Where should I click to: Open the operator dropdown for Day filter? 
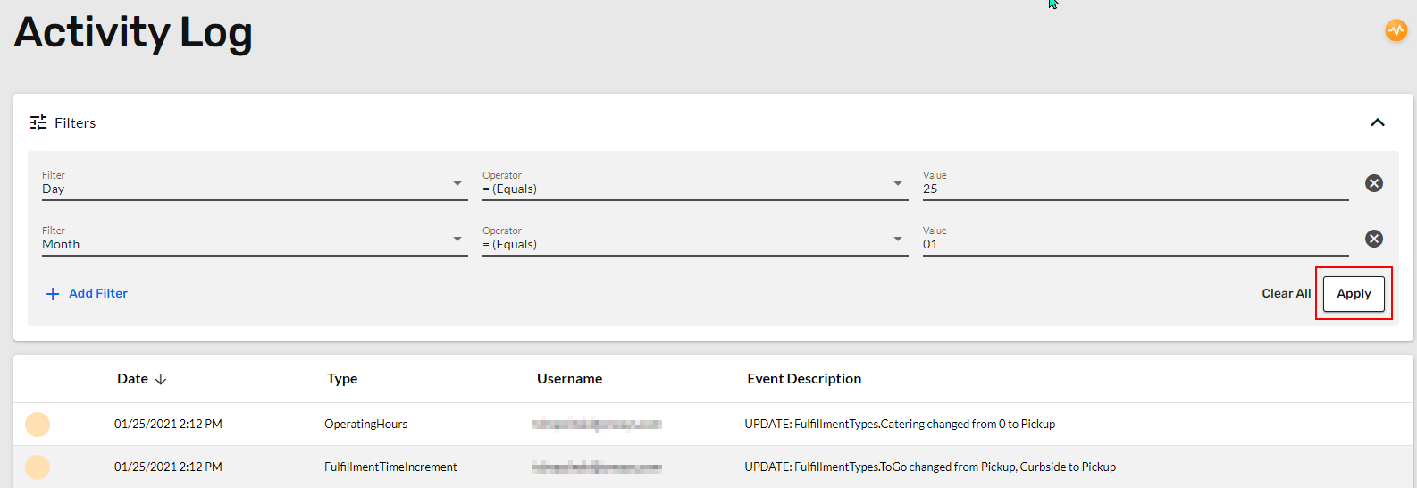695,184
